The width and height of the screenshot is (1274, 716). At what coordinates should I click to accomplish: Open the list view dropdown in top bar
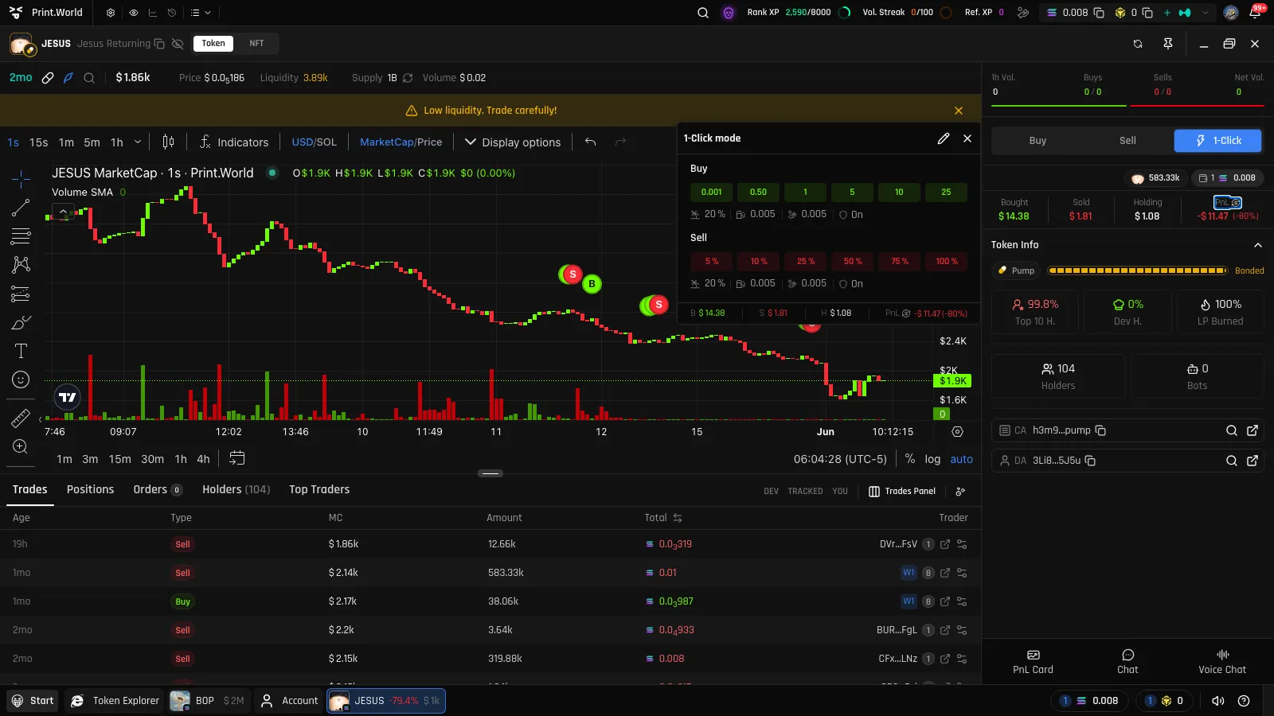[x=201, y=13]
